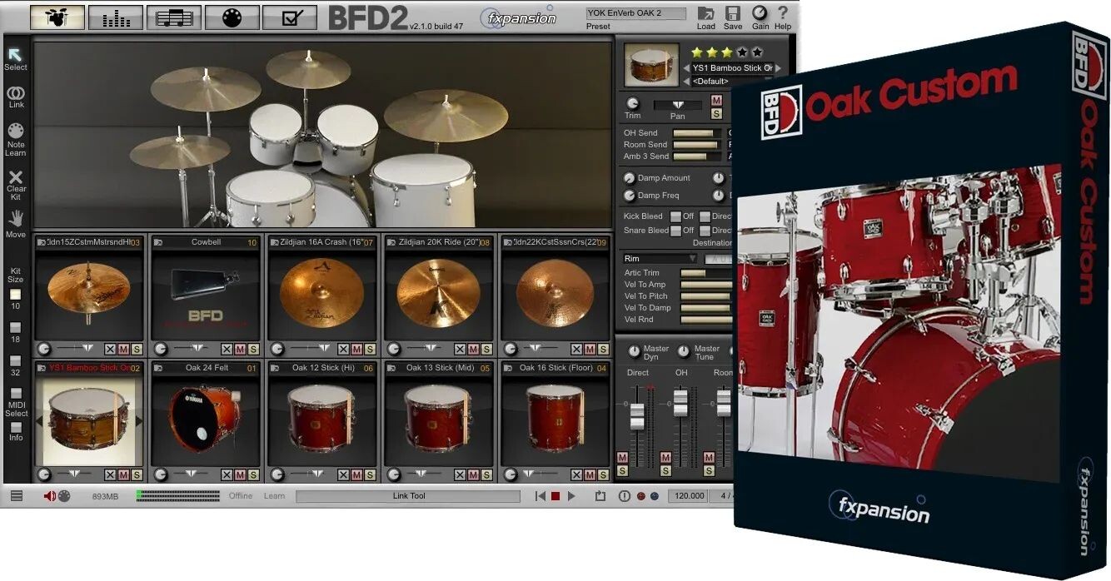This screenshot has width=1111, height=581.
Task: Mute the Oak 24 Felt slot
Action: (x=240, y=474)
